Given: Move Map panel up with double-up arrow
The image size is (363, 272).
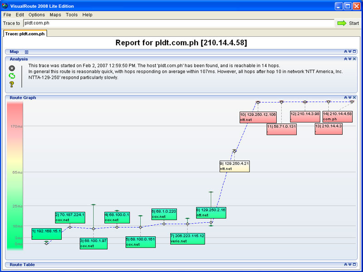Looking at the screenshot, I should click(x=346, y=52).
